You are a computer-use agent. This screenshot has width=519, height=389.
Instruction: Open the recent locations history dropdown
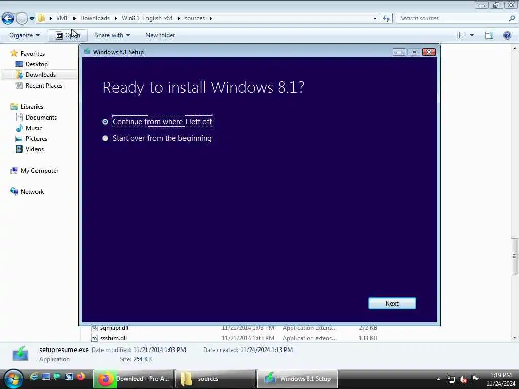point(32,19)
